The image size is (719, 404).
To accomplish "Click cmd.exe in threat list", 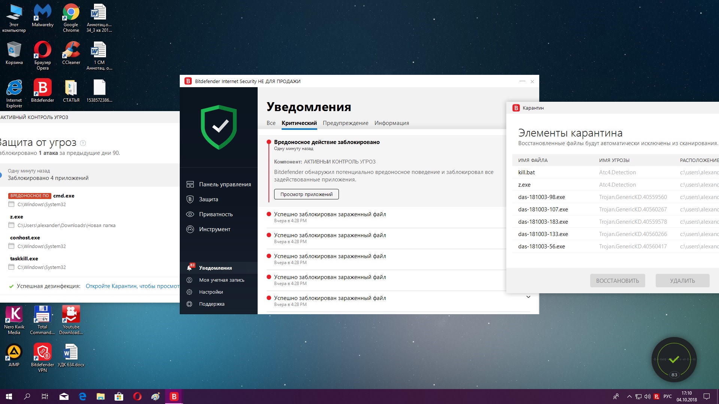I will click(x=64, y=196).
